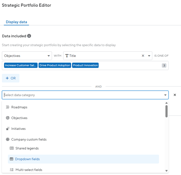Click the Company custom fields globe icon

[x=8, y=139]
